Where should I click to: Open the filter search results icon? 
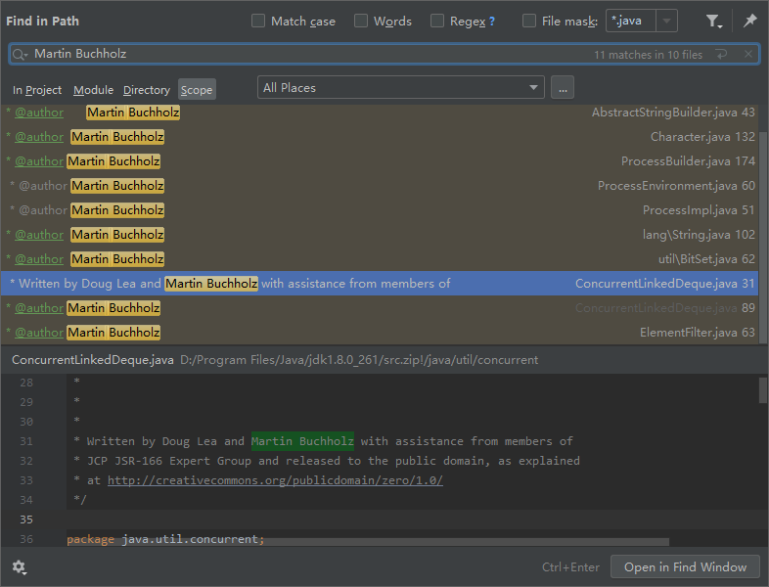713,22
